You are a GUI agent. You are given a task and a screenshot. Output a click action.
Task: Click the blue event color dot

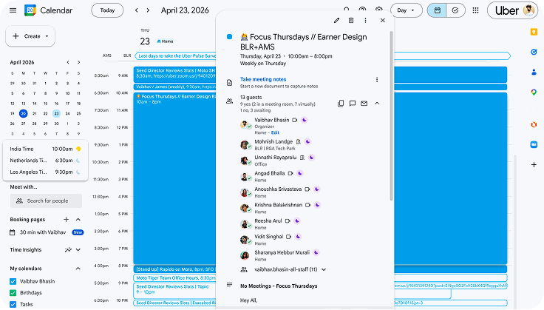[230, 36]
